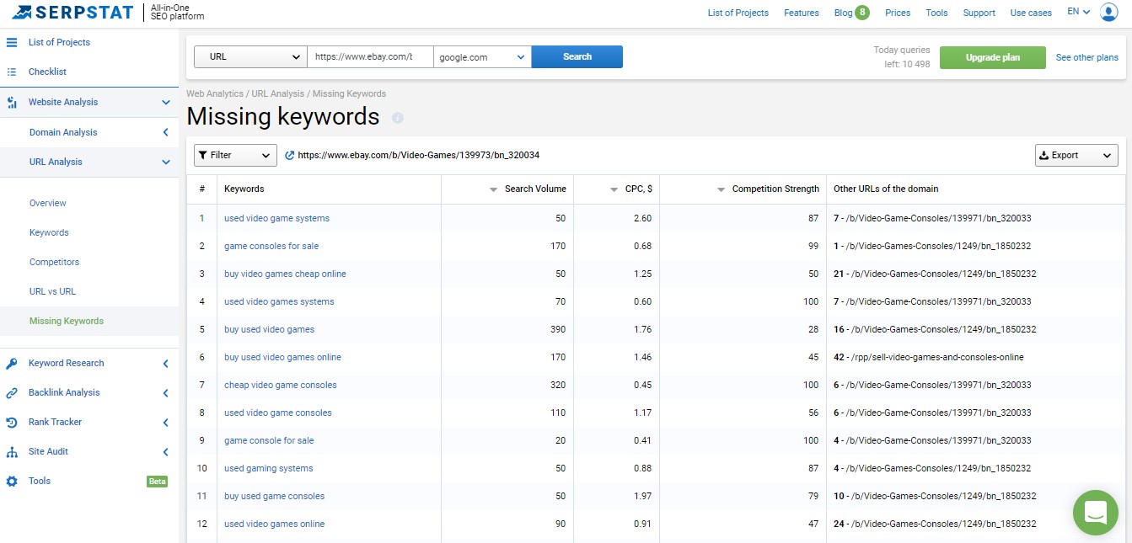
Task: Click the Checklist icon in sidebar
Action: tap(12, 72)
